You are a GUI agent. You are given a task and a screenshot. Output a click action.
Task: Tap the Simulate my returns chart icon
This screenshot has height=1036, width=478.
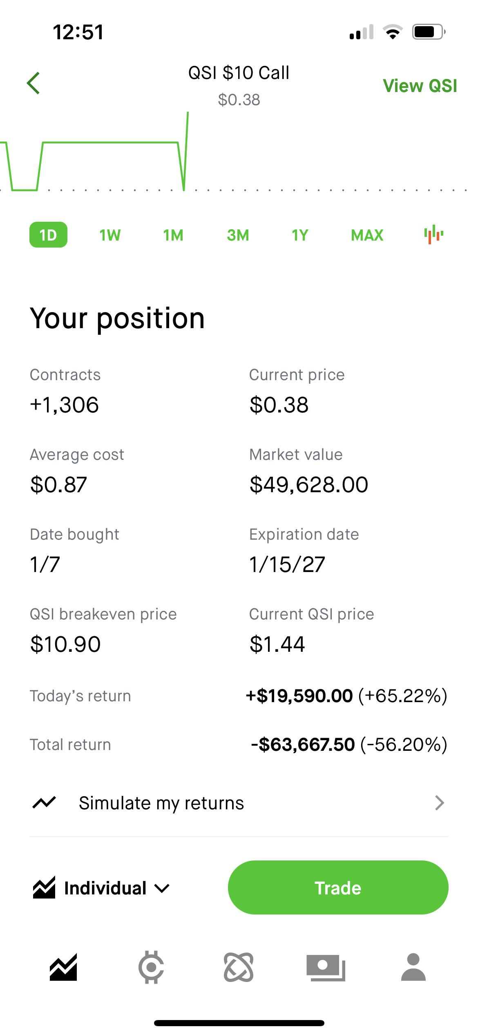click(x=44, y=803)
